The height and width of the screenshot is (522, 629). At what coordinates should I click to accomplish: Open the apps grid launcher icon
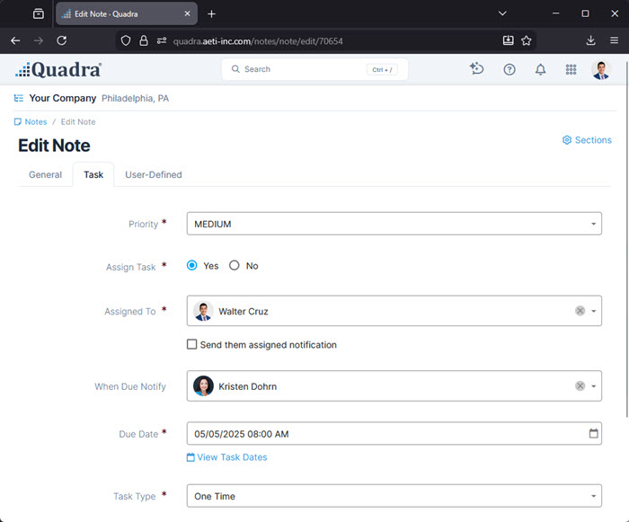pos(571,70)
